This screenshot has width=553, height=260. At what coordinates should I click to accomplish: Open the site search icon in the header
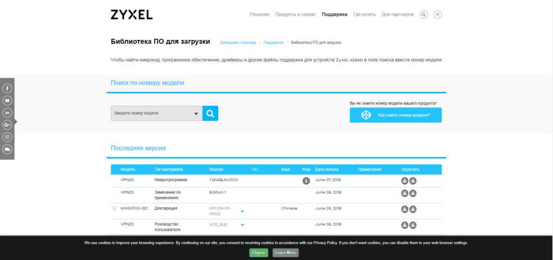tap(423, 15)
